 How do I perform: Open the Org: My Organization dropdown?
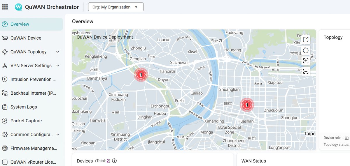click(116, 7)
